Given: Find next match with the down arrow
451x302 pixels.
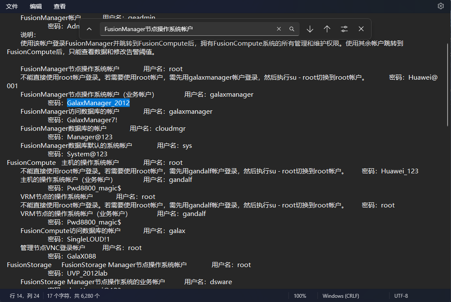Looking at the screenshot, I should [310, 29].
